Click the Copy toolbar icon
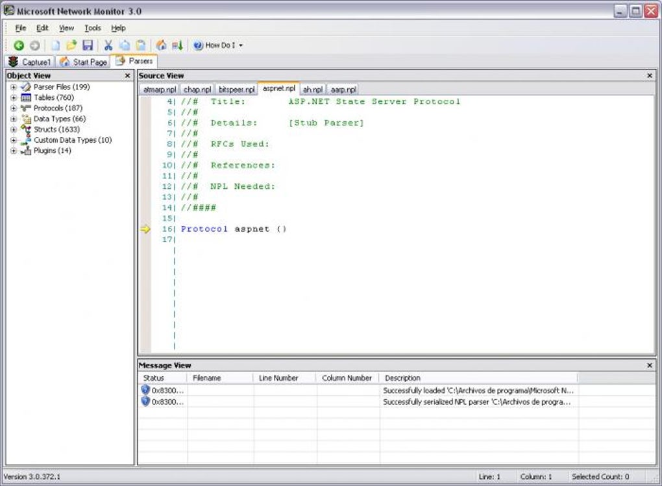This screenshot has height=486, width=662. [124, 45]
